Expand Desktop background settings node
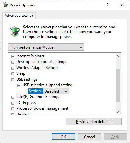 [x=13, y=62]
